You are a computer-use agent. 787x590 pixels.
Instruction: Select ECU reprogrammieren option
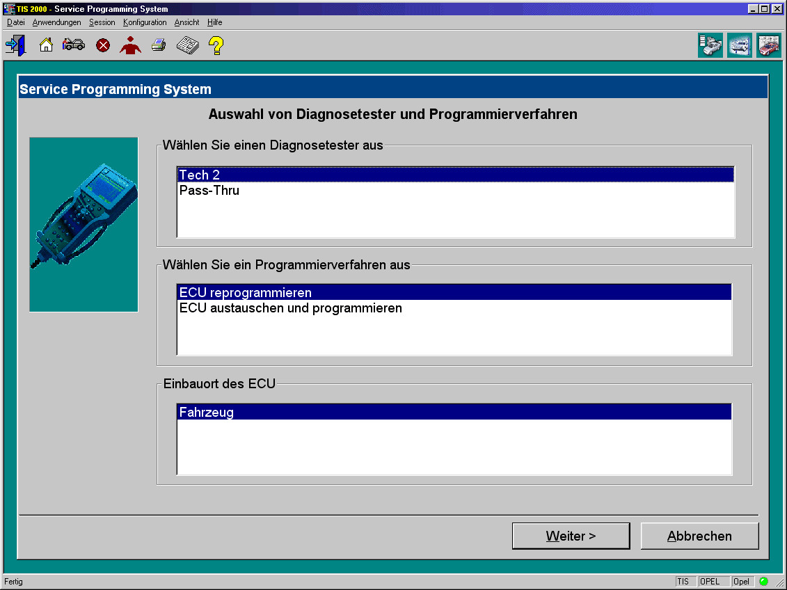(454, 292)
